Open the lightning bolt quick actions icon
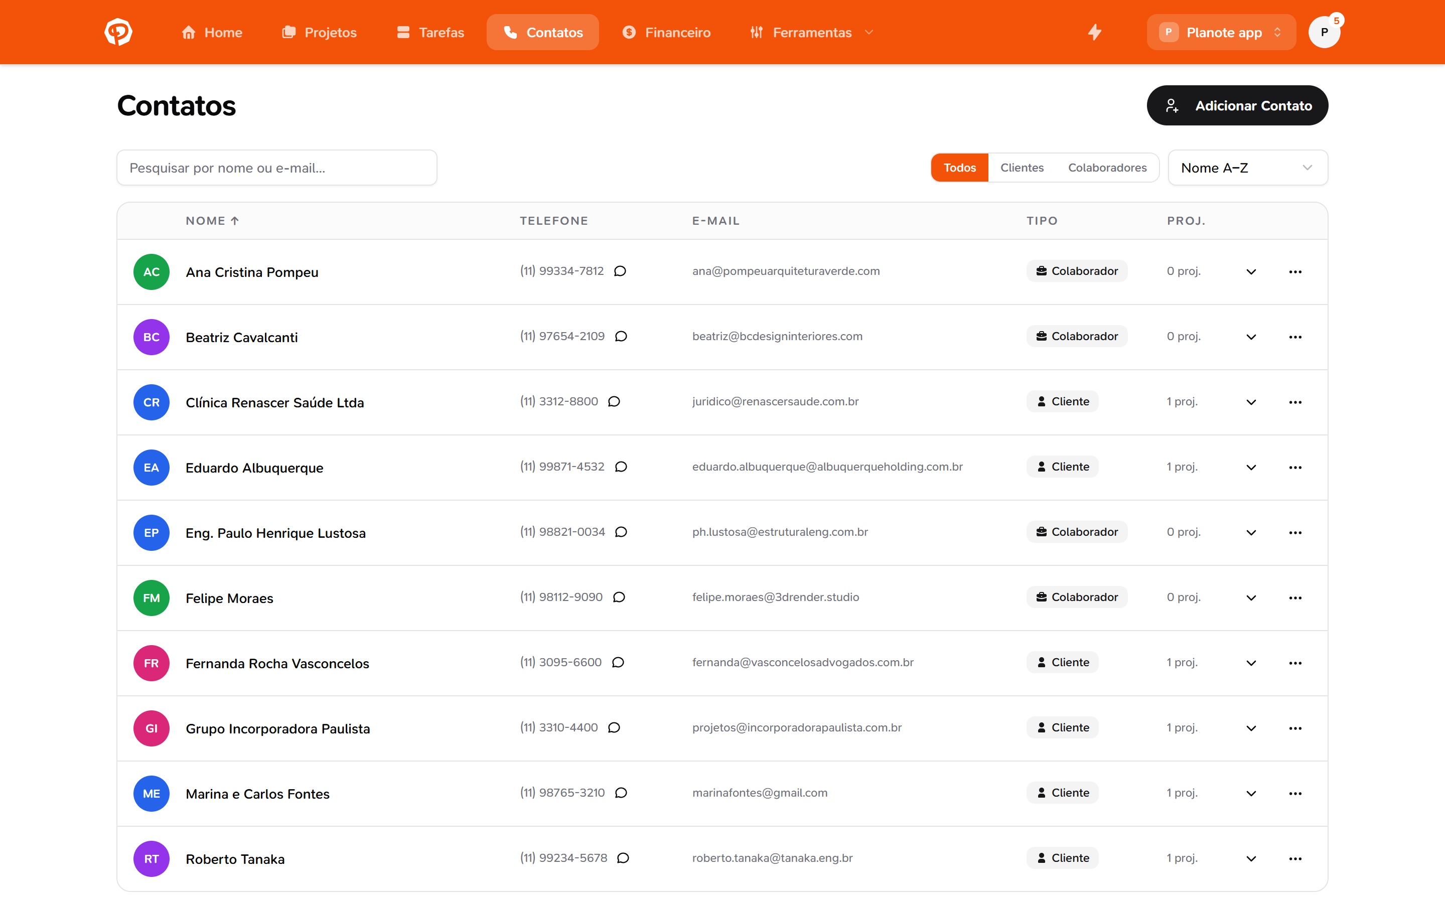The image size is (1445, 903). (x=1094, y=32)
